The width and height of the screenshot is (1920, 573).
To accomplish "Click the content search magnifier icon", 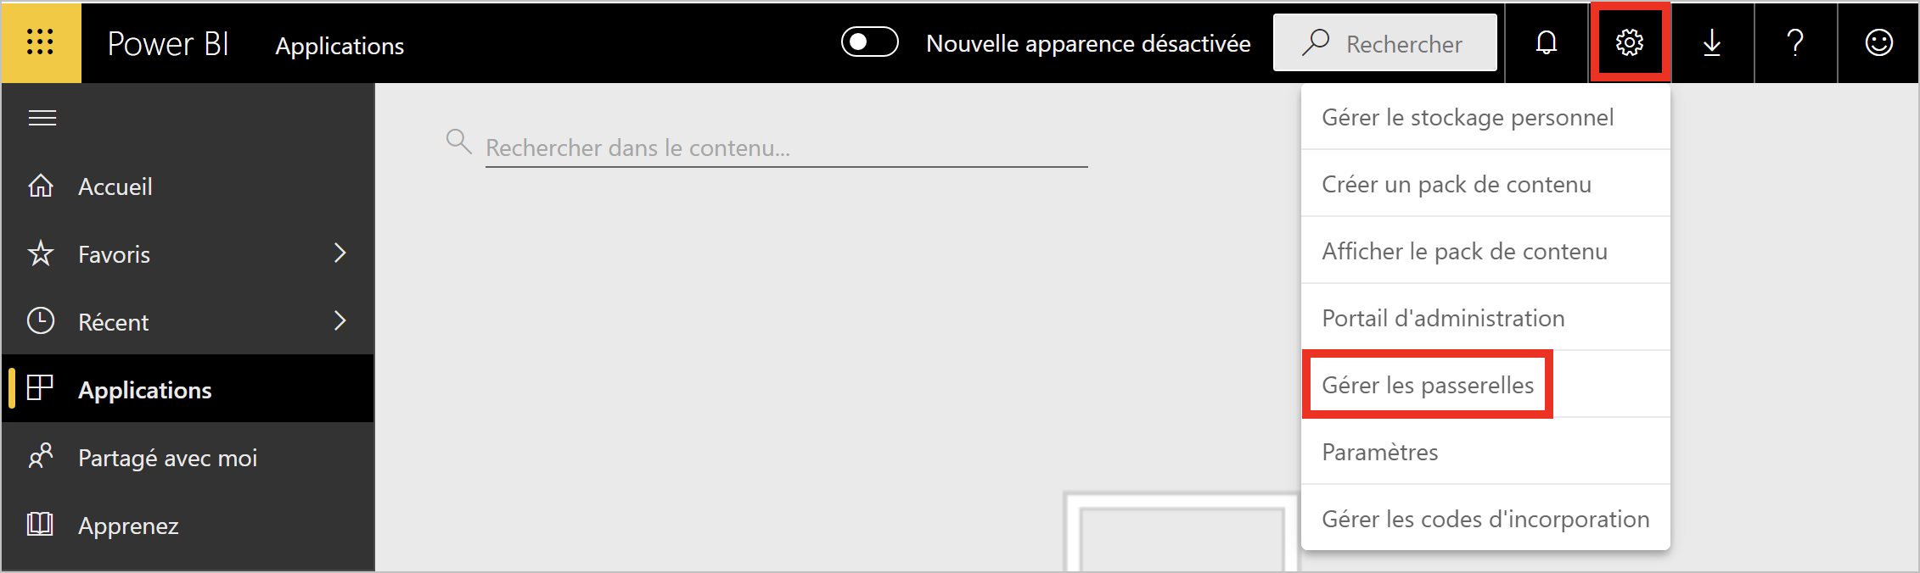I will [x=458, y=142].
